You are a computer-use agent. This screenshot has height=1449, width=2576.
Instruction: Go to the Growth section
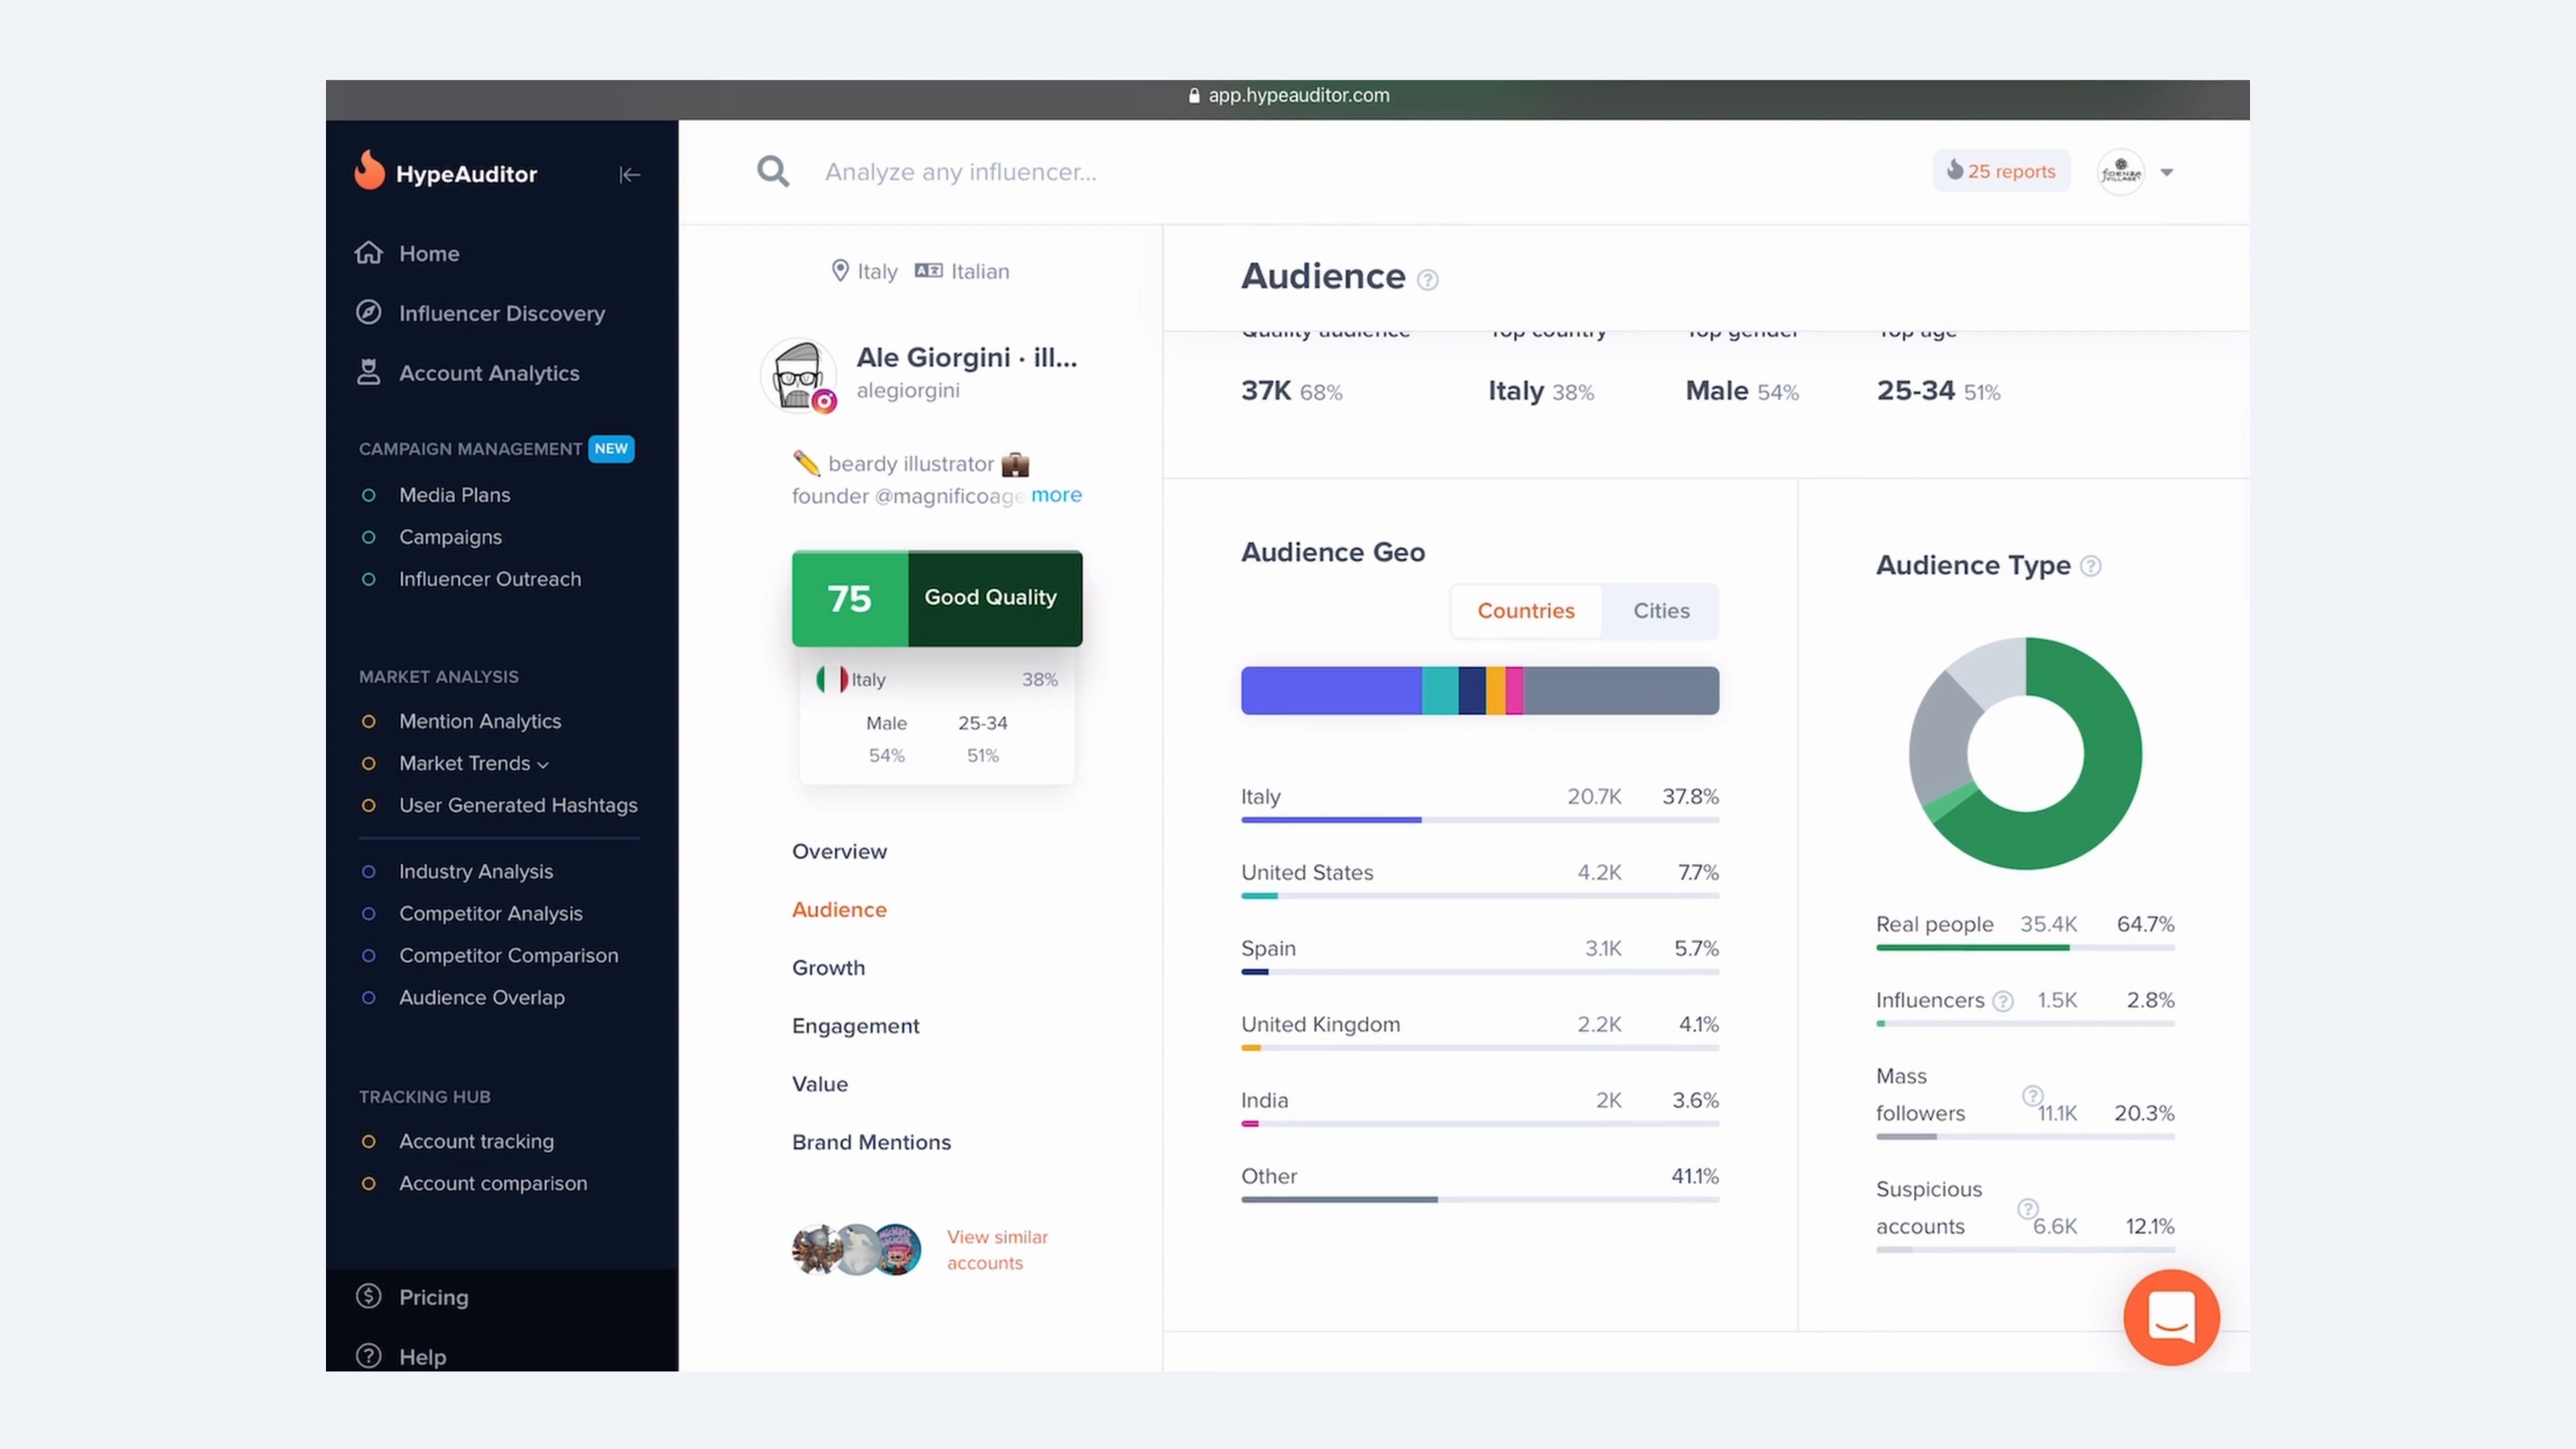(828, 967)
